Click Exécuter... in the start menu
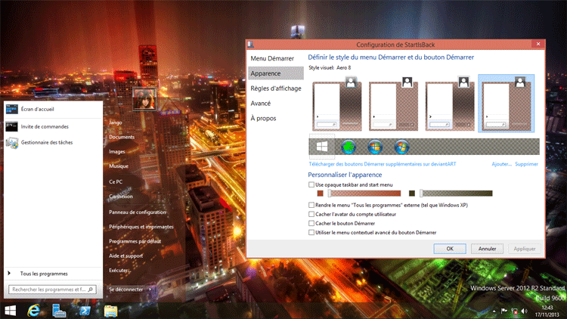The width and height of the screenshot is (567, 319). pyautogui.click(x=119, y=270)
